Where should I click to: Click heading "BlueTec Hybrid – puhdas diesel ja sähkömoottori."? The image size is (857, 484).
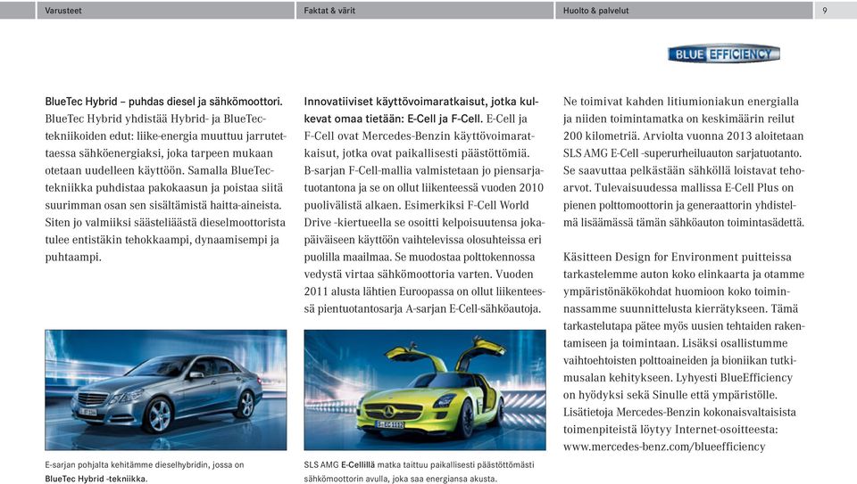(x=163, y=102)
